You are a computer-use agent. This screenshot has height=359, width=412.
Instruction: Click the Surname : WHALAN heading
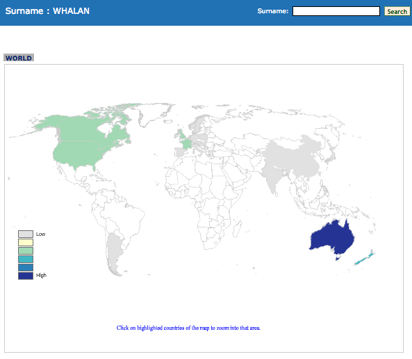[47, 11]
